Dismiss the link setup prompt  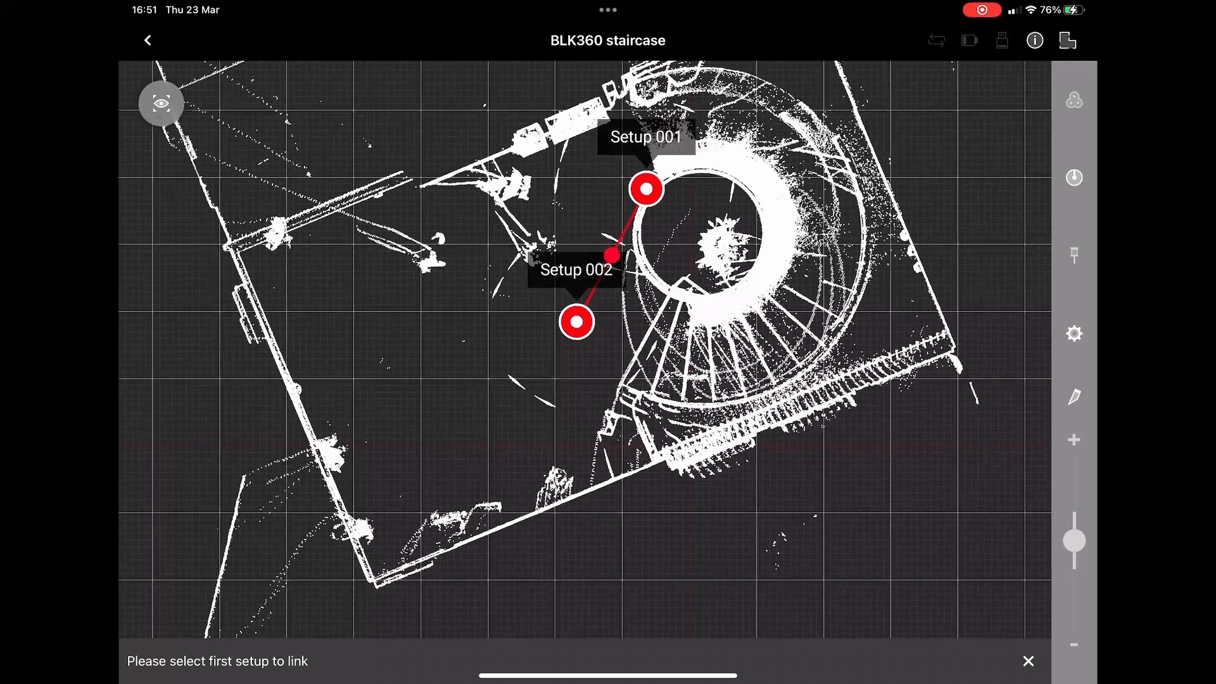(1028, 661)
